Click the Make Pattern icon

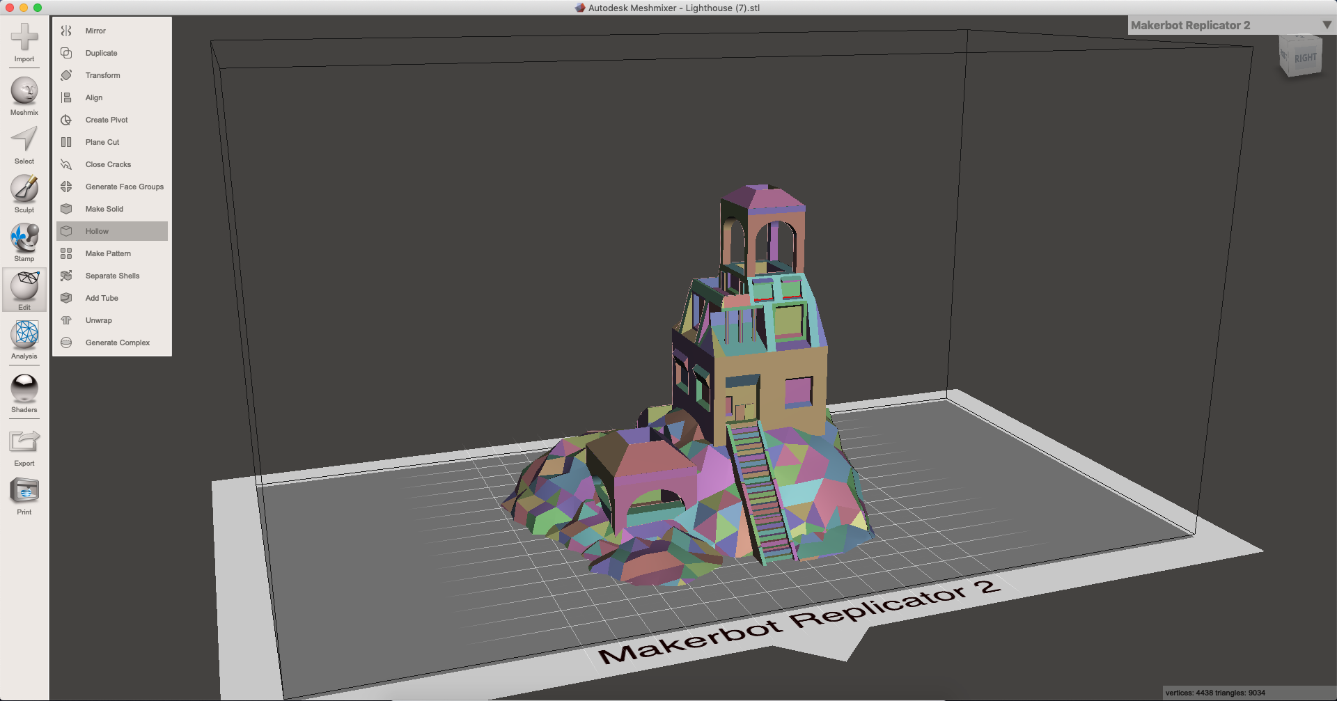pyautogui.click(x=66, y=253)
